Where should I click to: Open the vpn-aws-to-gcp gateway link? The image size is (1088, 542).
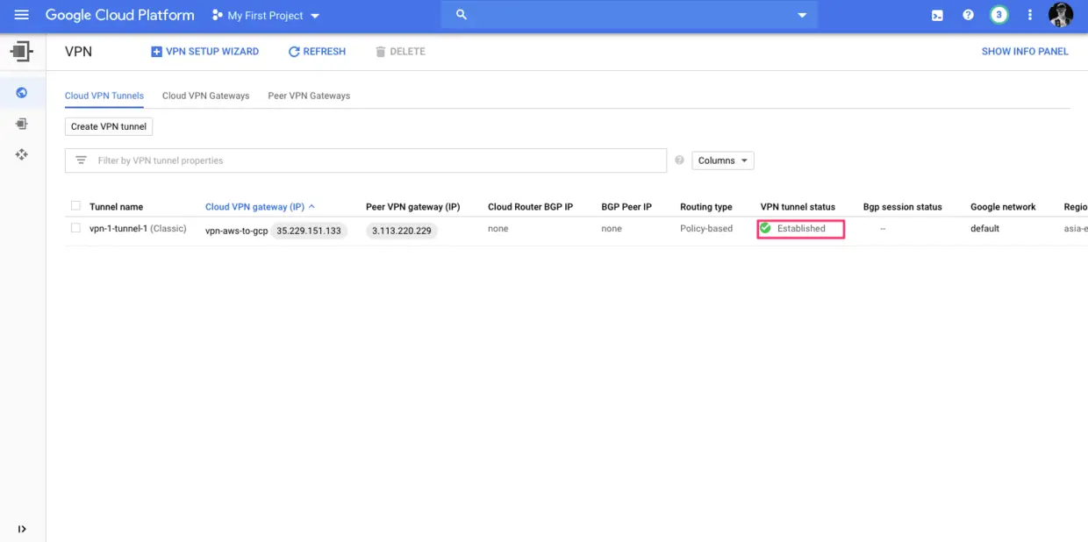point(236,231)
